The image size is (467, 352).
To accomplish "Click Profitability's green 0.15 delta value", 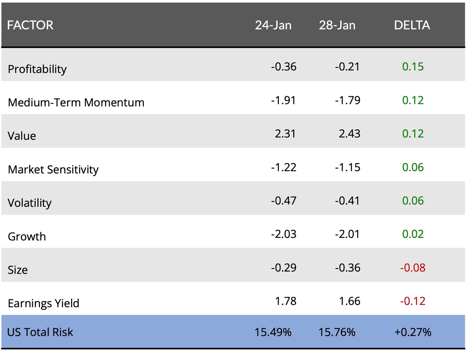I will 413,67.
